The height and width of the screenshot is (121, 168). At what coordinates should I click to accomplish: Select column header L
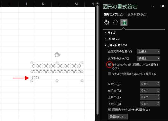click(59, 4)
